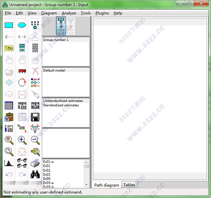Toggle view output path diagram button

(71, 26)
